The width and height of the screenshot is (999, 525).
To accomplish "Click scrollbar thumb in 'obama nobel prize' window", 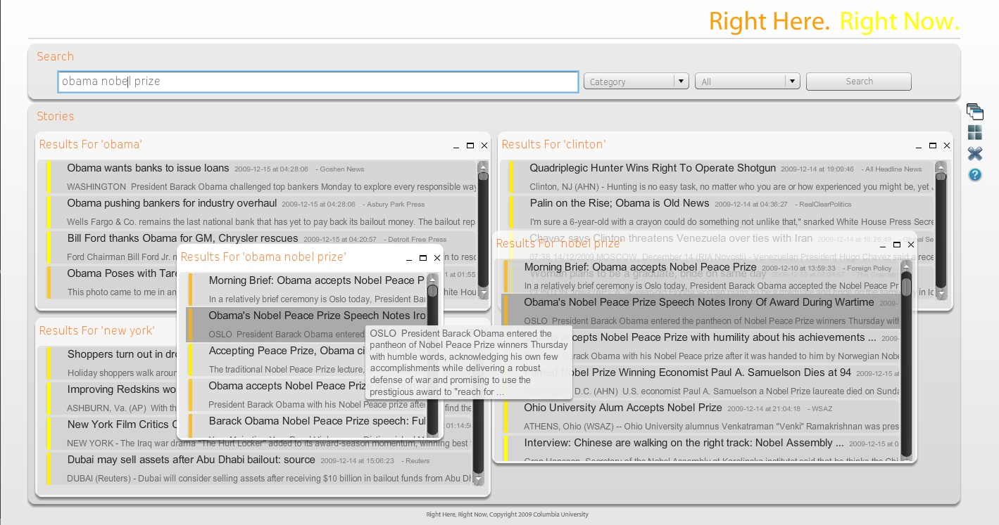I will coord(432,291).
